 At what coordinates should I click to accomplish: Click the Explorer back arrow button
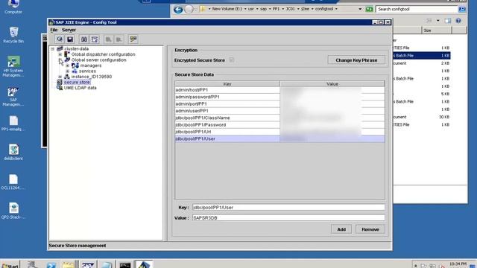click(178, 10)
